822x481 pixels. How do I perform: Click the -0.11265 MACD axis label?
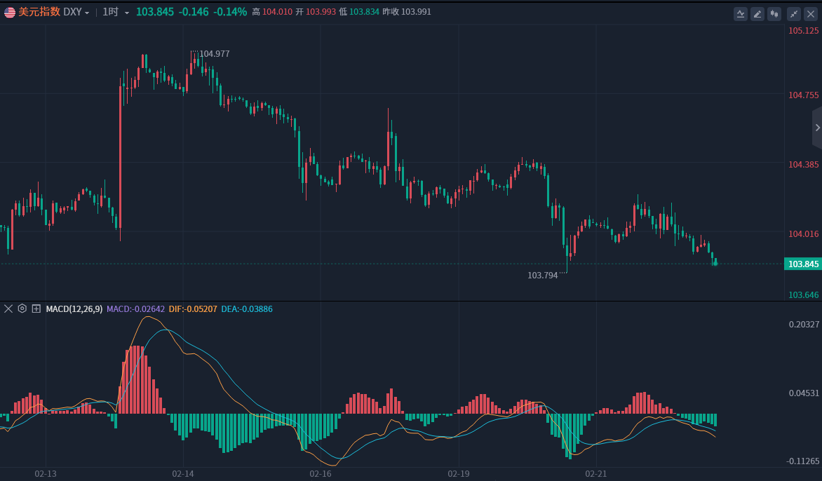pos(802,461)
